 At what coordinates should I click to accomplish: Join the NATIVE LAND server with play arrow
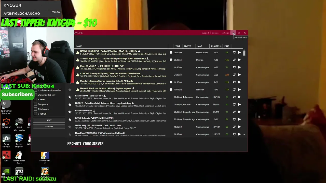(239, 52)
